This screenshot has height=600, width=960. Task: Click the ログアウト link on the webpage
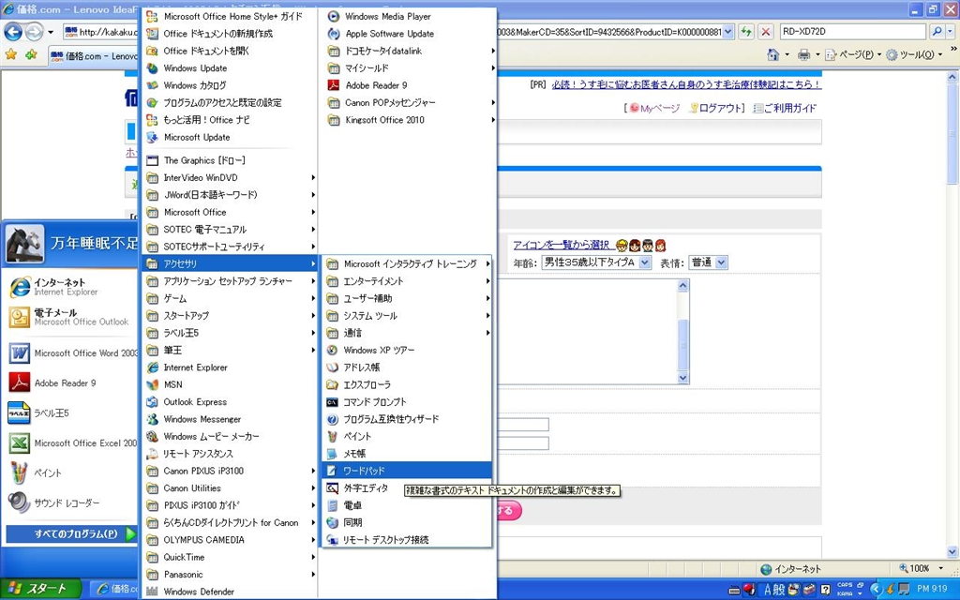(x=720, y=109)
